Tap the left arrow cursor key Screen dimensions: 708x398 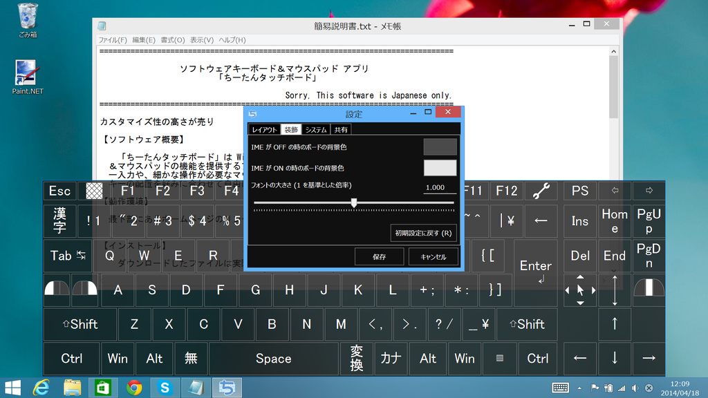coord(580,359)
